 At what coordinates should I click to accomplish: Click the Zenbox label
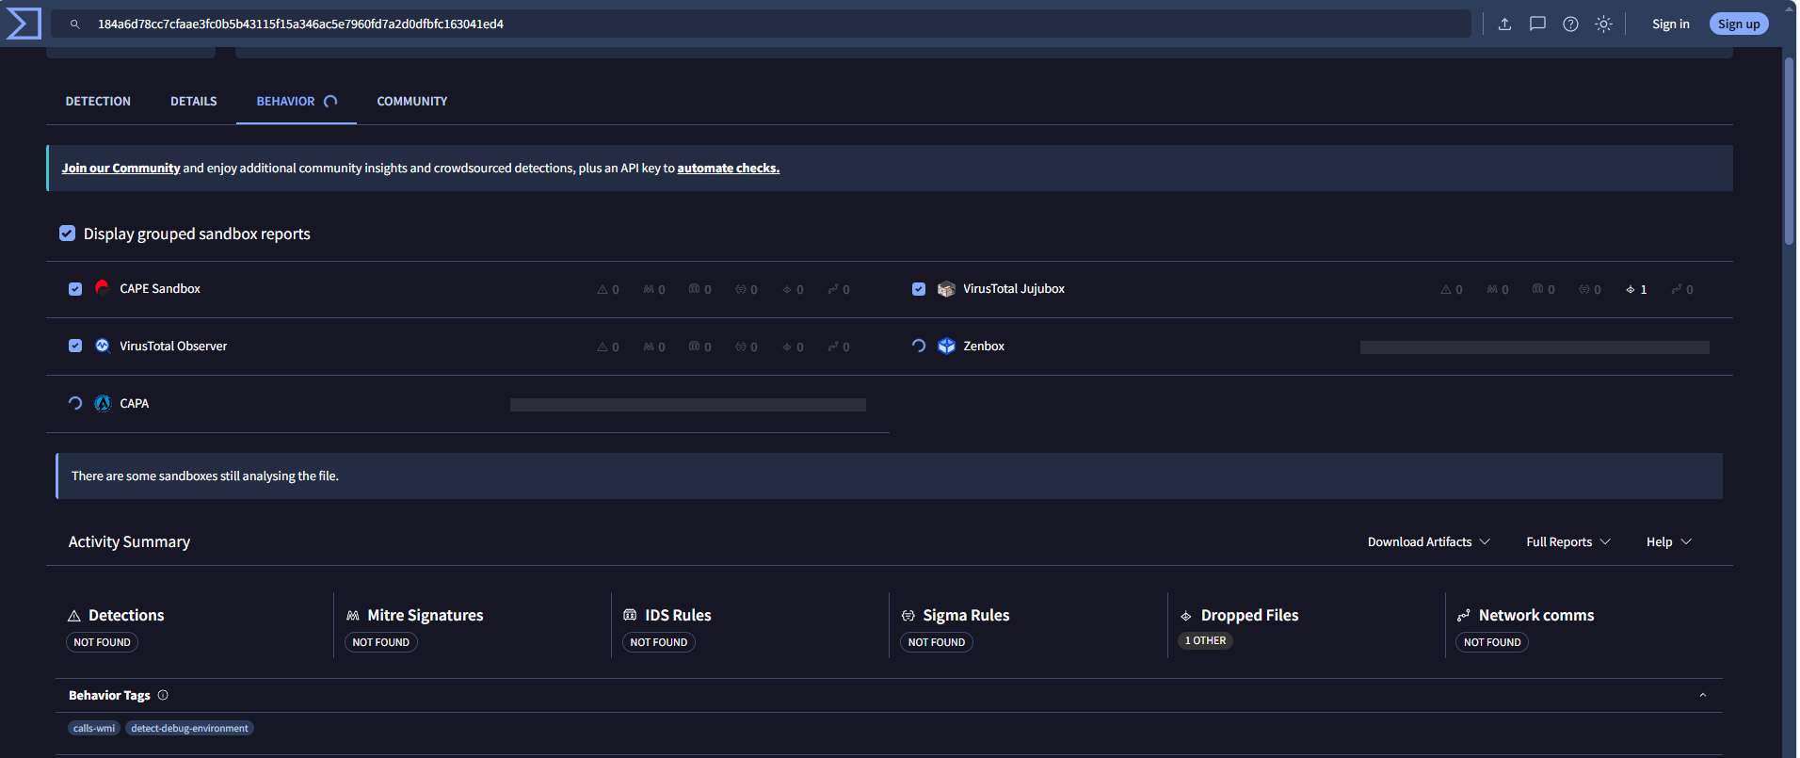point(984,347)
